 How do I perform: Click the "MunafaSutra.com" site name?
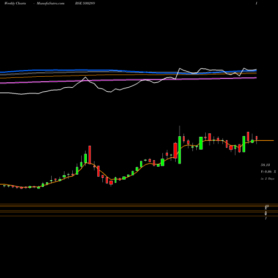click(51, 3)
